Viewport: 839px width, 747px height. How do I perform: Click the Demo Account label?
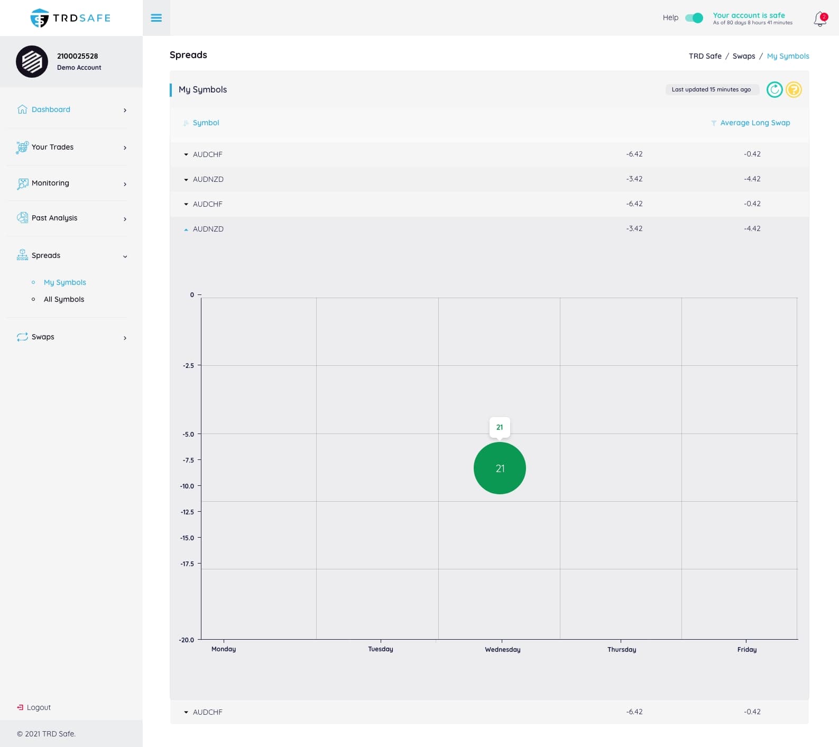79,68
